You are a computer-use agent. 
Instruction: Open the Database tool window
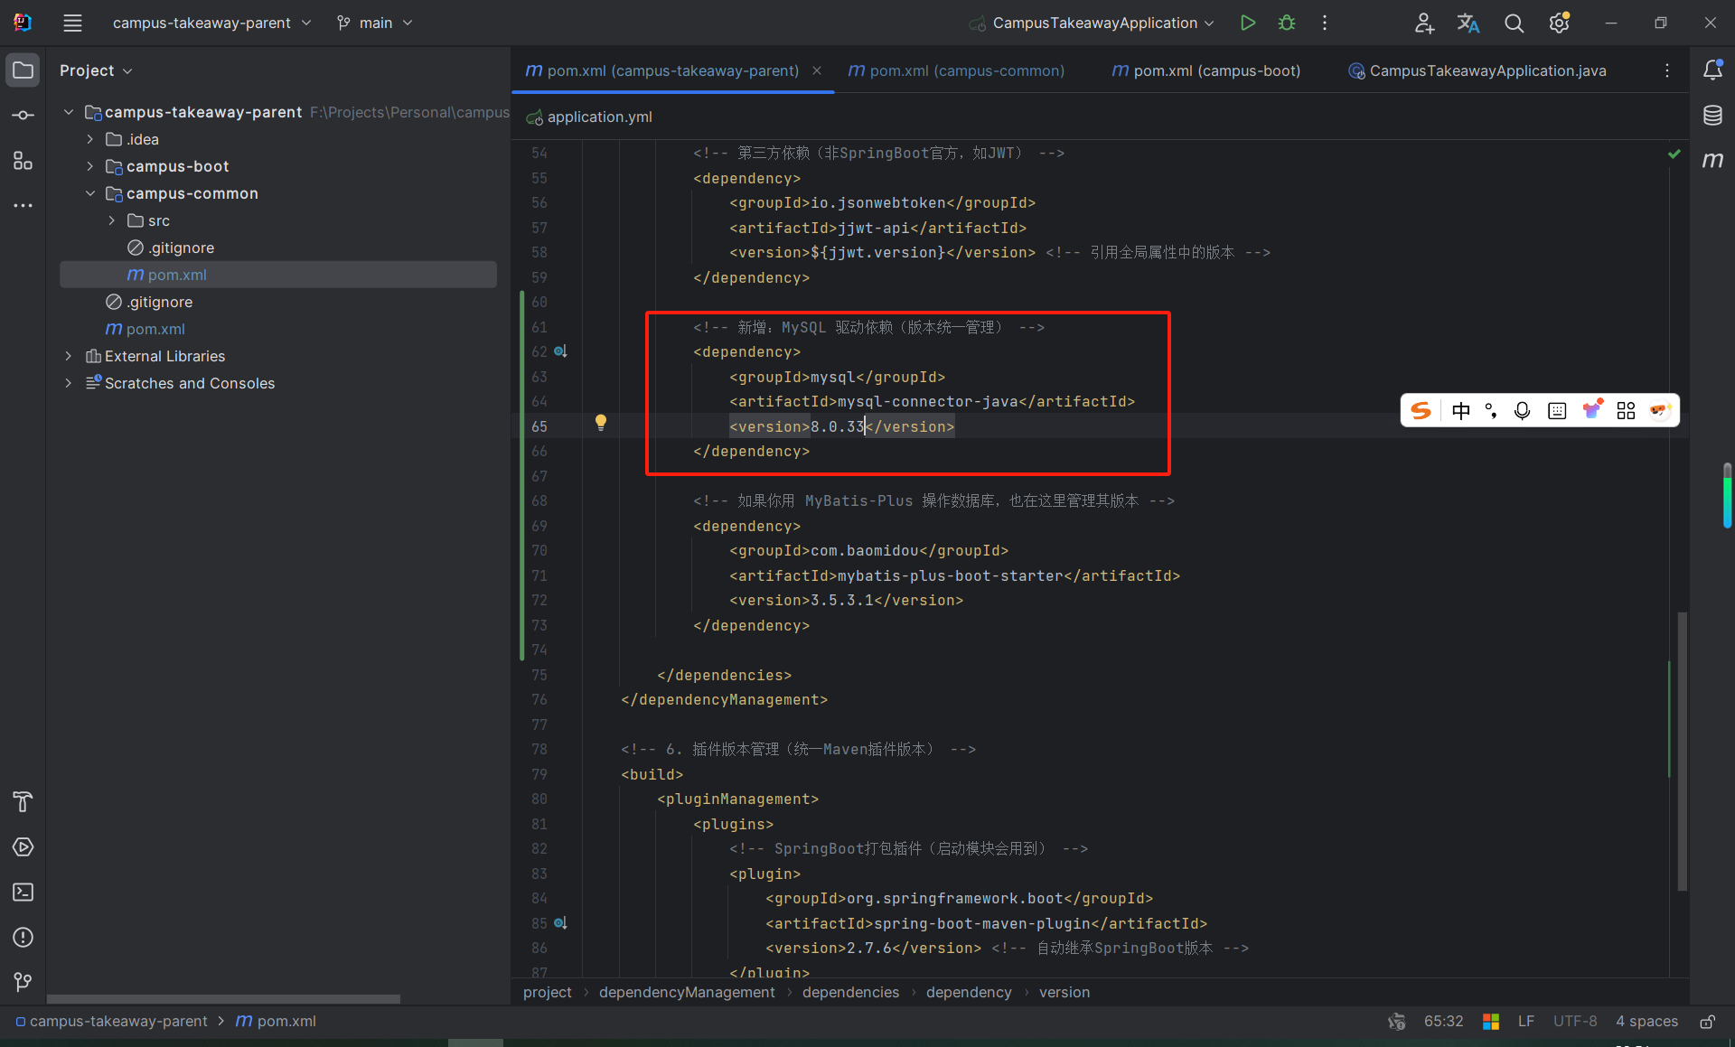point(1714,115)
